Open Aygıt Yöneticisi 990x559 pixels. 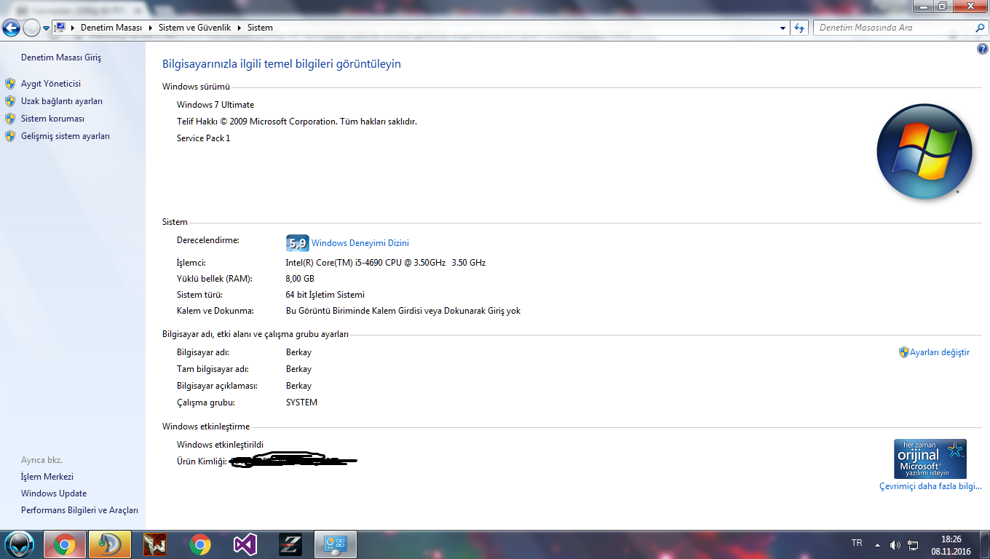point(51,84)
